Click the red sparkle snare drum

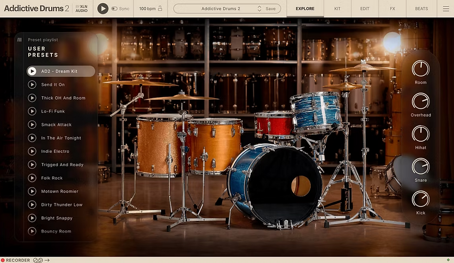tap(274, 125)
